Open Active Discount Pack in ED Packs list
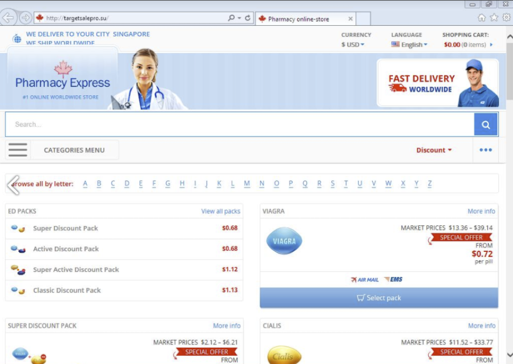 click(x=66, y=249)
